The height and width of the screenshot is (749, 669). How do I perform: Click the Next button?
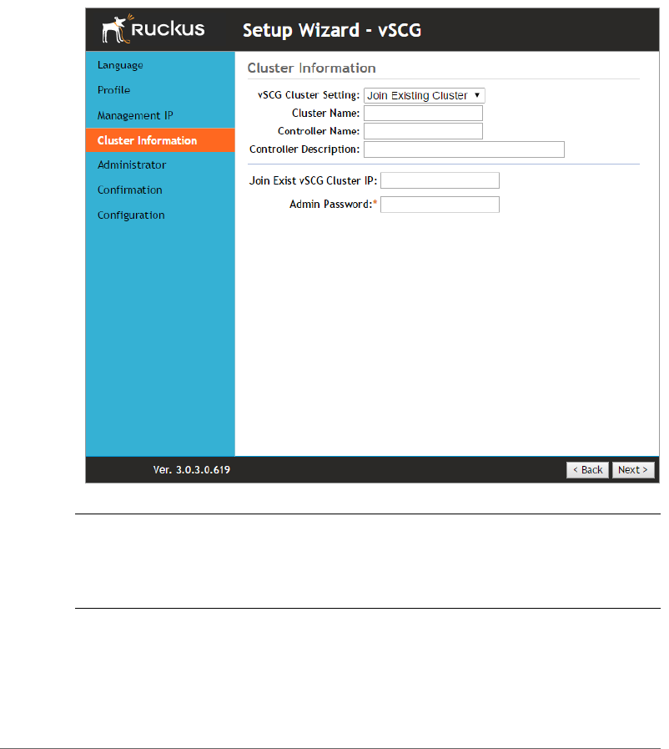(x=633, y=470)
